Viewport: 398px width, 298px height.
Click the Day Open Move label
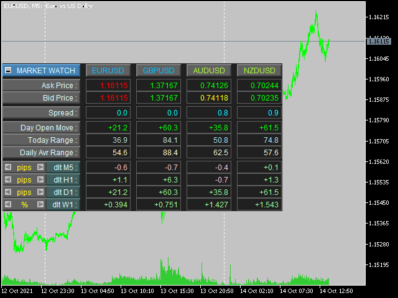point(42,128)
